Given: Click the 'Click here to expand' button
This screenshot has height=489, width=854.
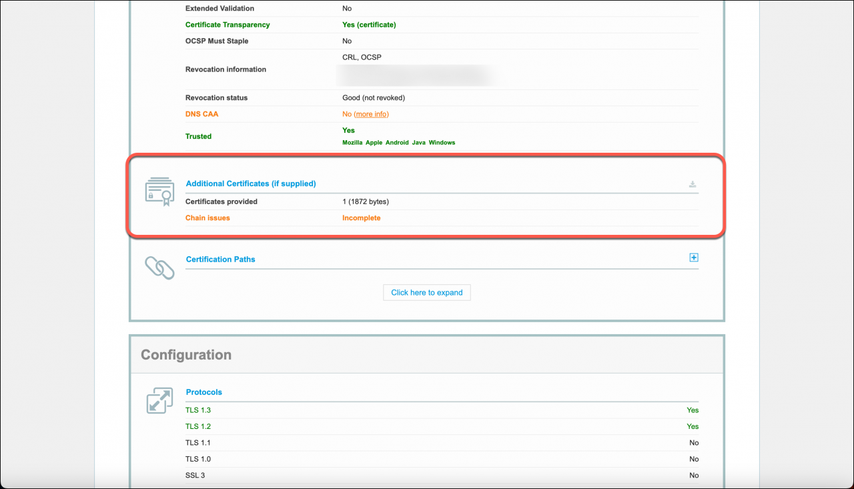Looking at the screenshot, I should pyautogui.click(x=427, y=292).
